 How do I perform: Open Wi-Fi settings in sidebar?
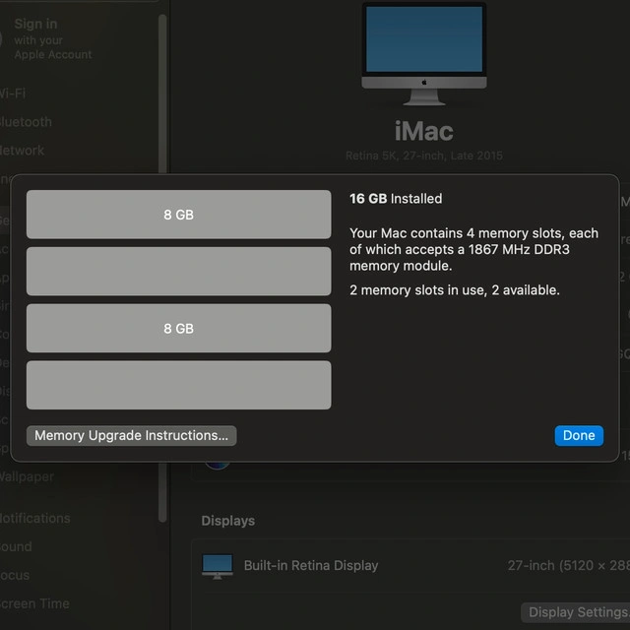(x=14, y=94)
